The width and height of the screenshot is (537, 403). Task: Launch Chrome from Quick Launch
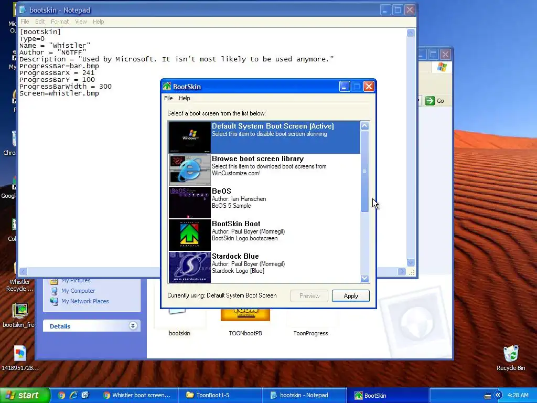[x=61, y=395]
